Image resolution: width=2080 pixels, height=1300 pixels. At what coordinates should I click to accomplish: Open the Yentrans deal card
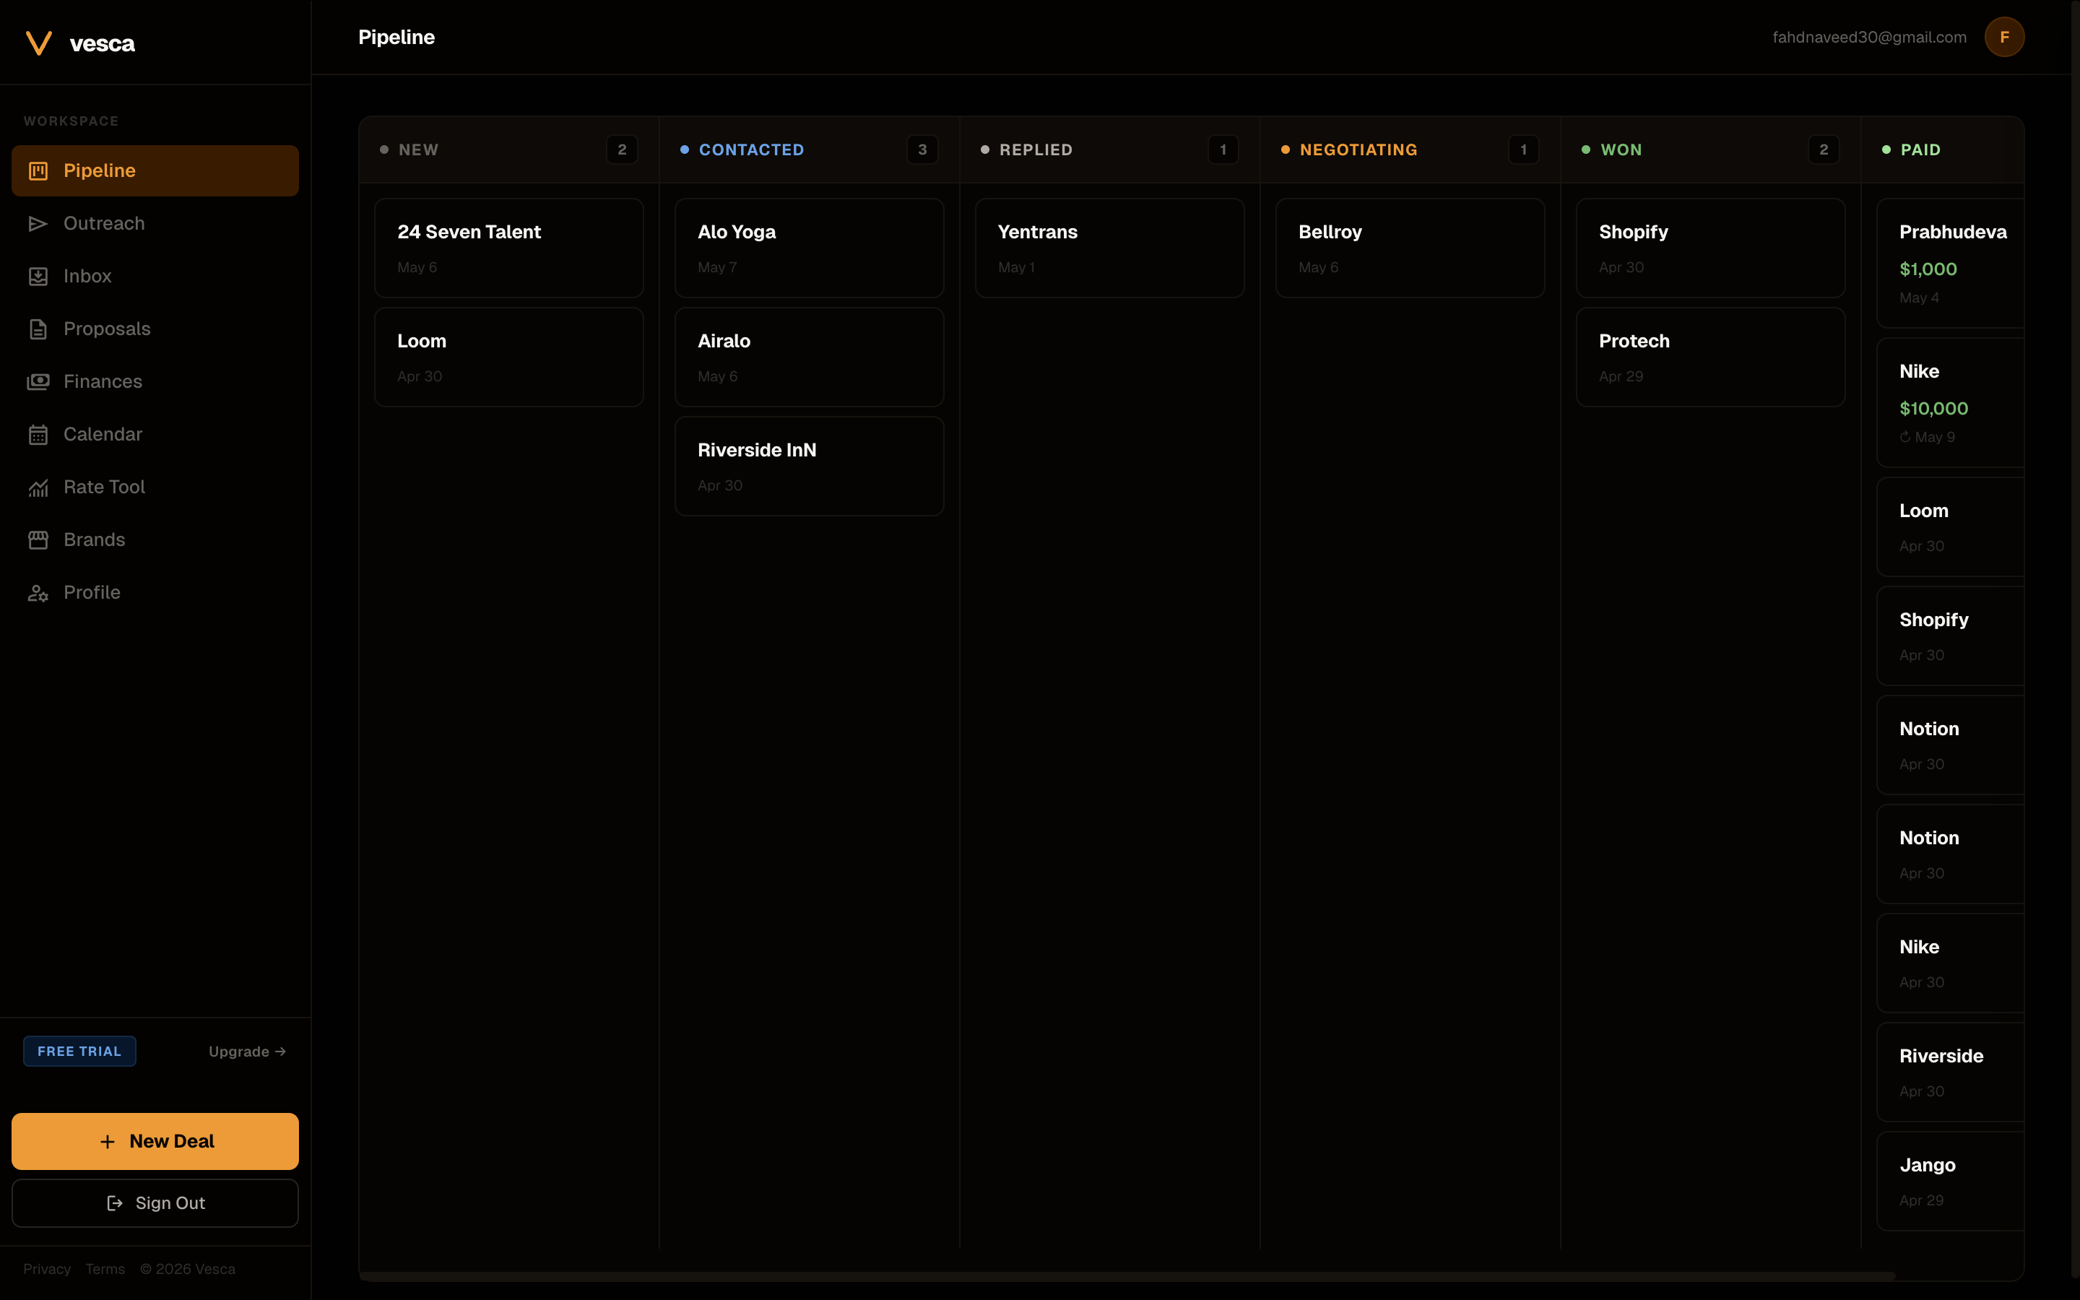click(x=1109, y=248)
